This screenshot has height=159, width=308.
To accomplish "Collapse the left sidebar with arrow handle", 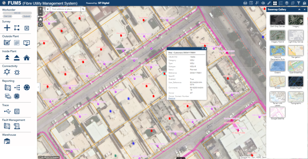I will click(x=38, y=87).
